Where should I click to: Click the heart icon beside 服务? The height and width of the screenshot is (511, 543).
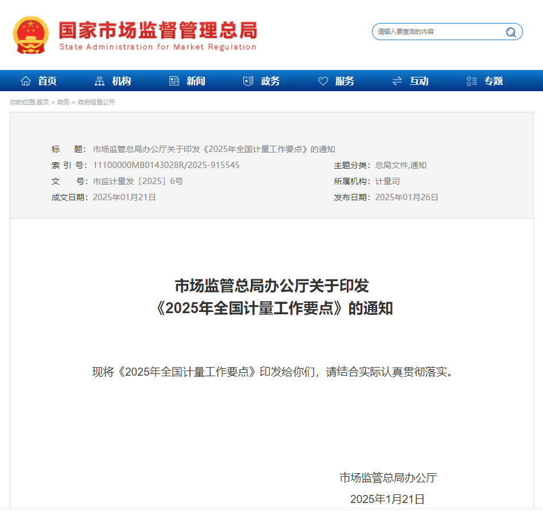pos(323,81)
